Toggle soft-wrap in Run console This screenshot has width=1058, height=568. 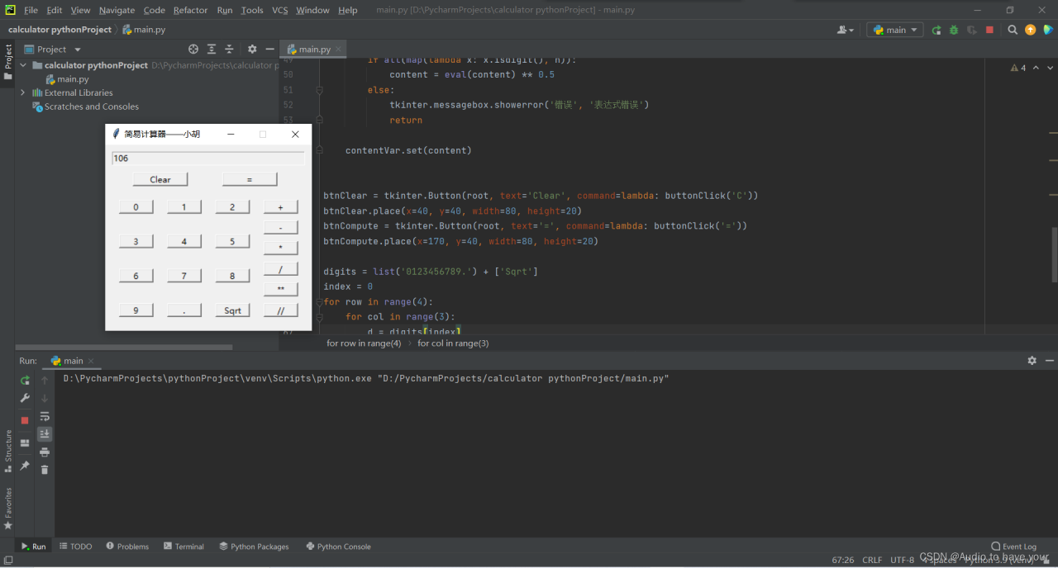pos(45,416)
